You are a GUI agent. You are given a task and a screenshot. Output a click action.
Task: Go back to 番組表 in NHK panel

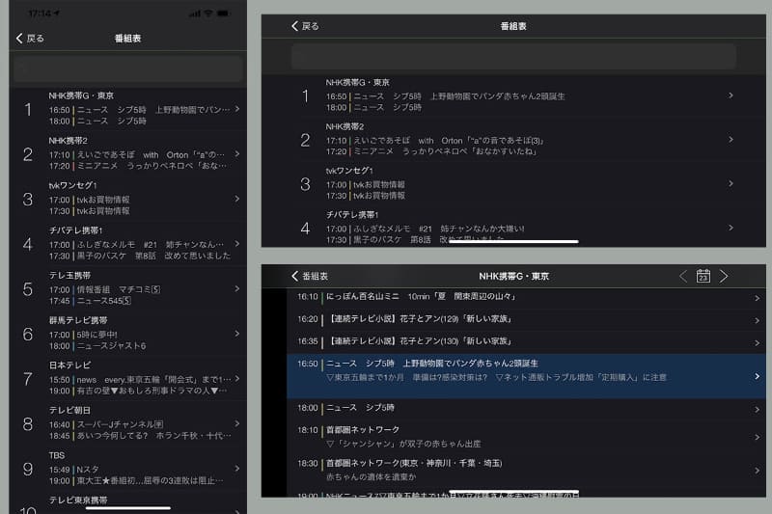(310, 276)
